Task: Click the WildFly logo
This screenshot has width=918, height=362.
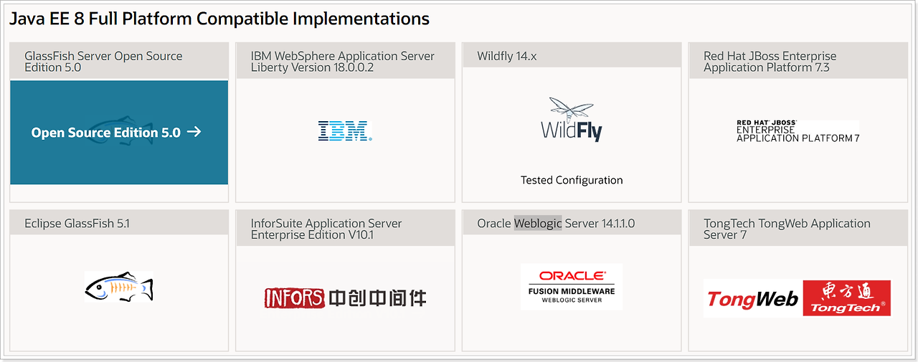Action: pos(572,120)
